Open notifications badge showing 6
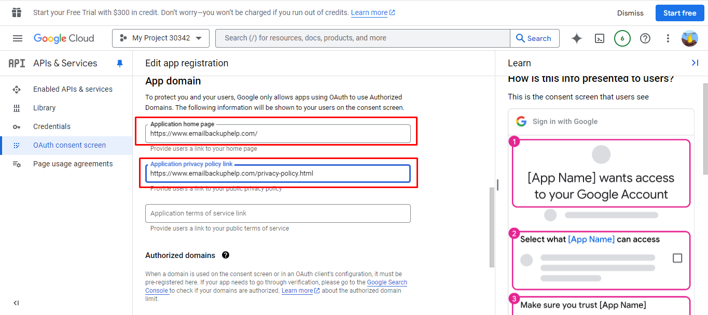Screen dimensions: 708x315 622,38
